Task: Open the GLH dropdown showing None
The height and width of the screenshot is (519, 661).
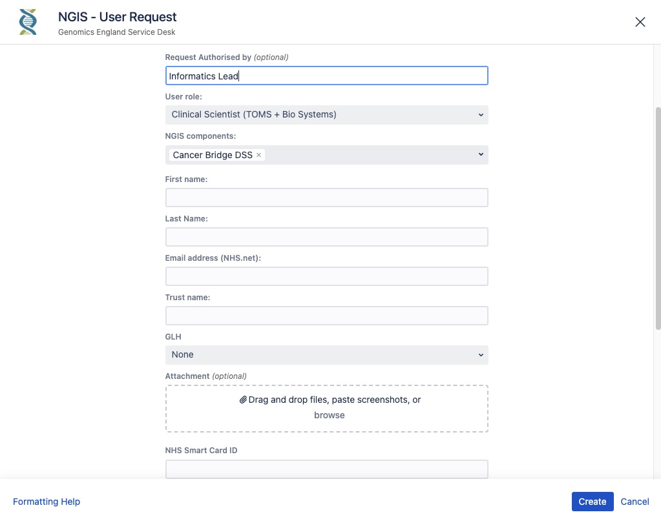Action: coord(326,354)
